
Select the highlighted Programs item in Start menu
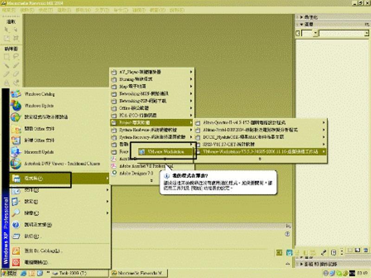[x=59, y=178]
